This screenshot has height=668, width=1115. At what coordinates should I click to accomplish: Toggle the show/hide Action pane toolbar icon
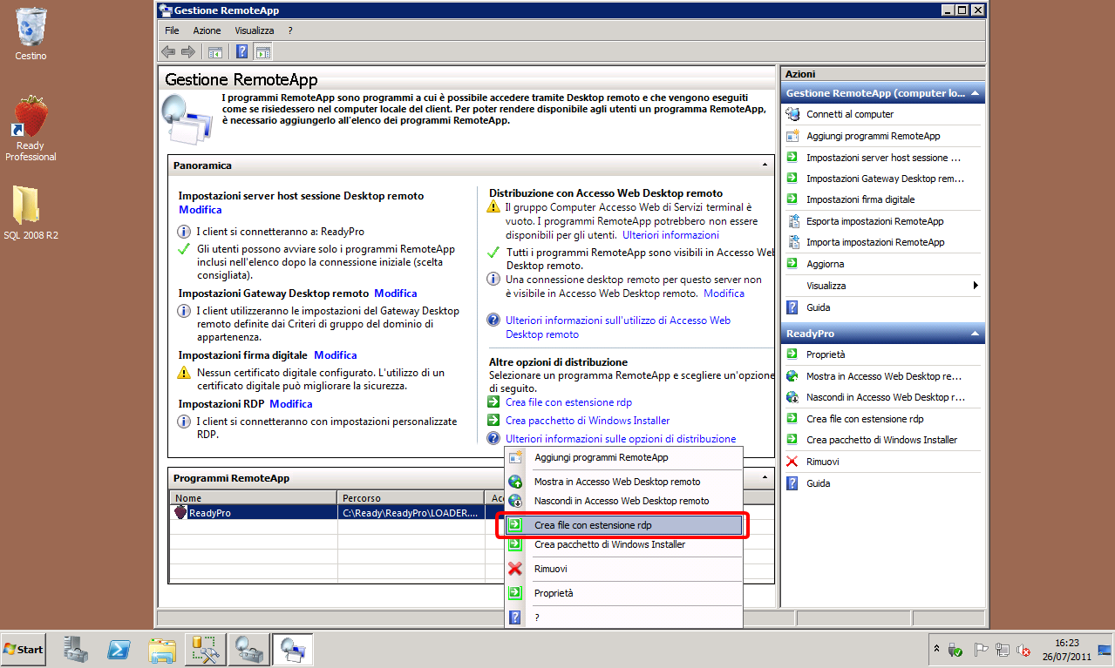point(262,51)
